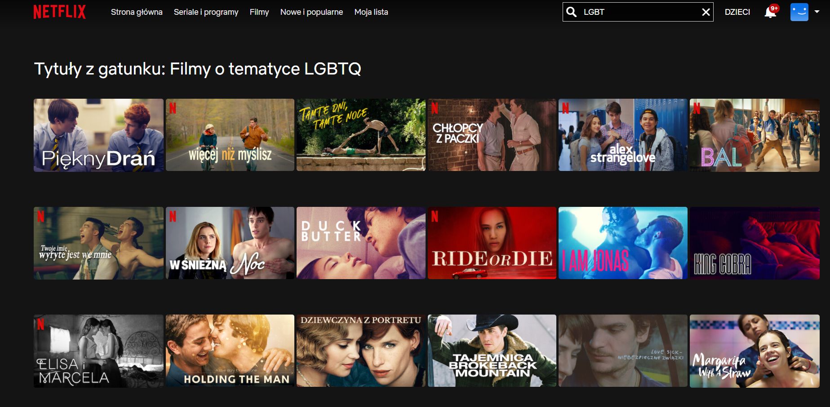Select the King Cobra movie
The width and height of the screenshot is (830, 407).
(x=755, y=243)
